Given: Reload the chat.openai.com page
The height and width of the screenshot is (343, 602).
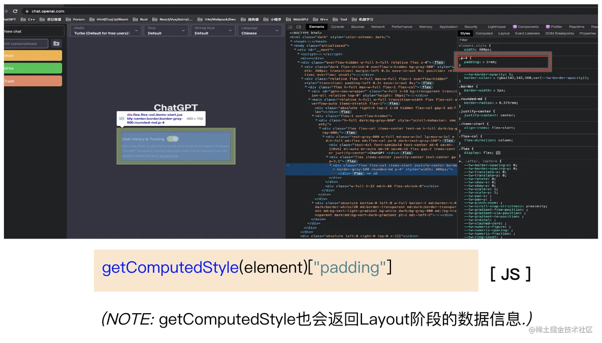Looking at the screenshot, I should pyautogui.click(x=15, y=11).
